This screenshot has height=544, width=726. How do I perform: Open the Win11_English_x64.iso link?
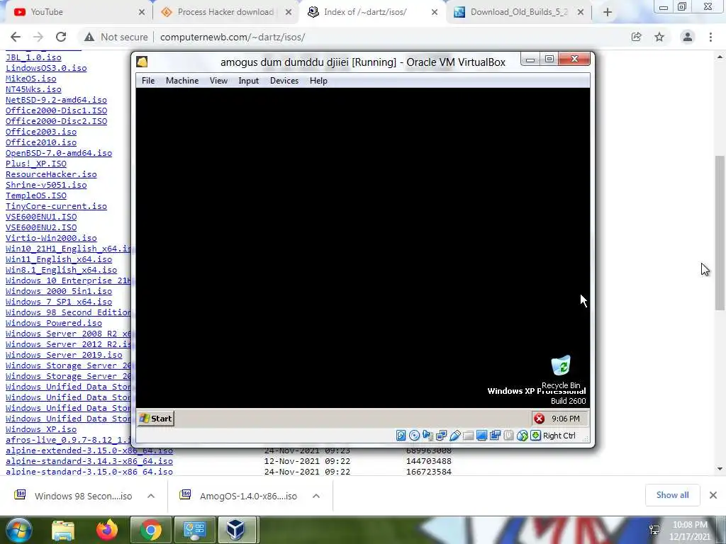[59, 259]
